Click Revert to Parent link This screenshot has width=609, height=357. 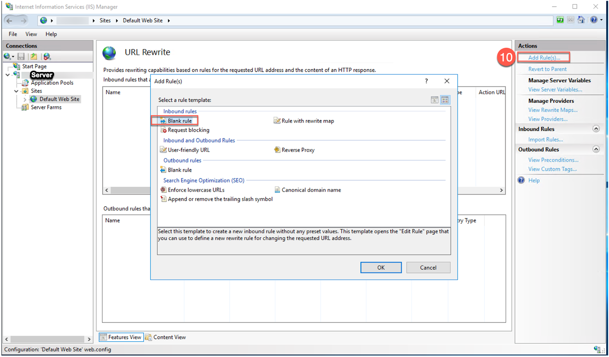547,69
